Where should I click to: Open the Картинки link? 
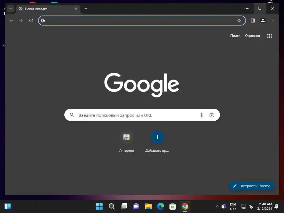252,36
